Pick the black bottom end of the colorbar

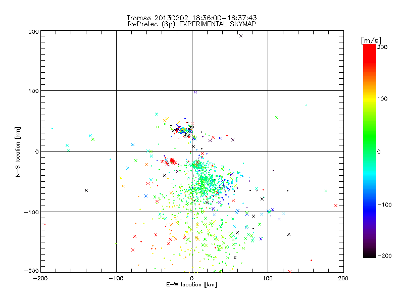coord(370,255)
